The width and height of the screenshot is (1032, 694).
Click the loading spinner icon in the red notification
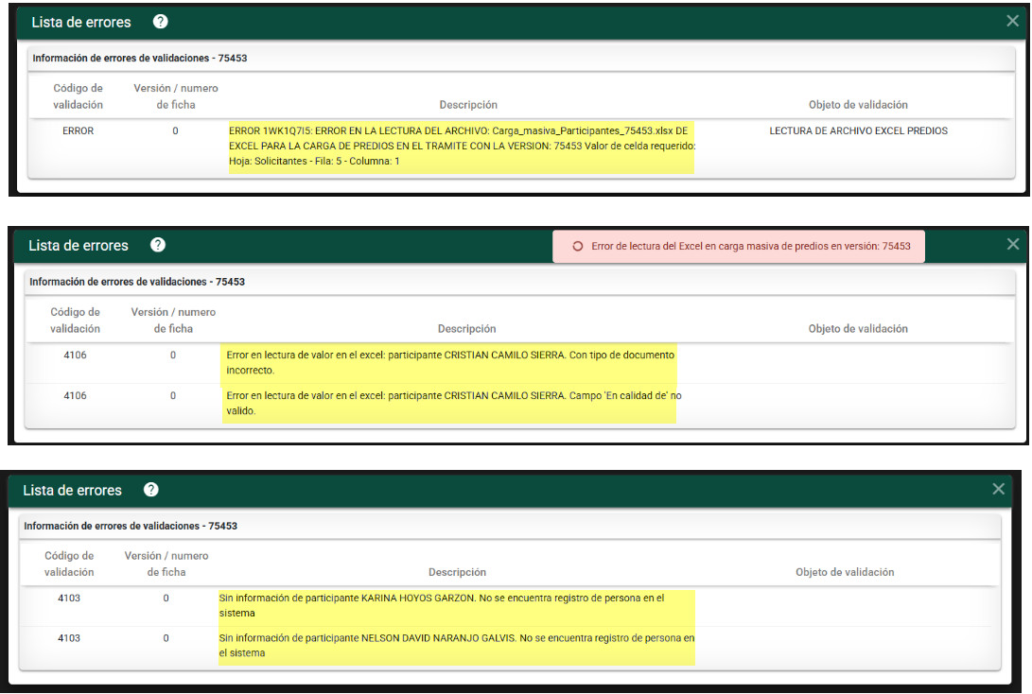[578, 246]
